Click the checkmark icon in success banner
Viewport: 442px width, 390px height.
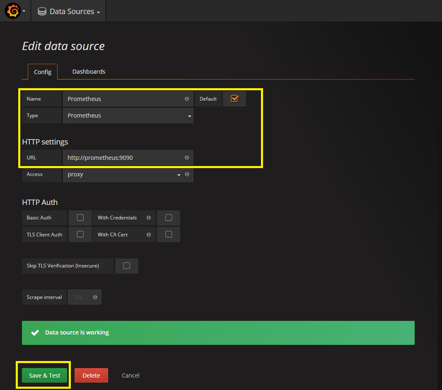35,333
